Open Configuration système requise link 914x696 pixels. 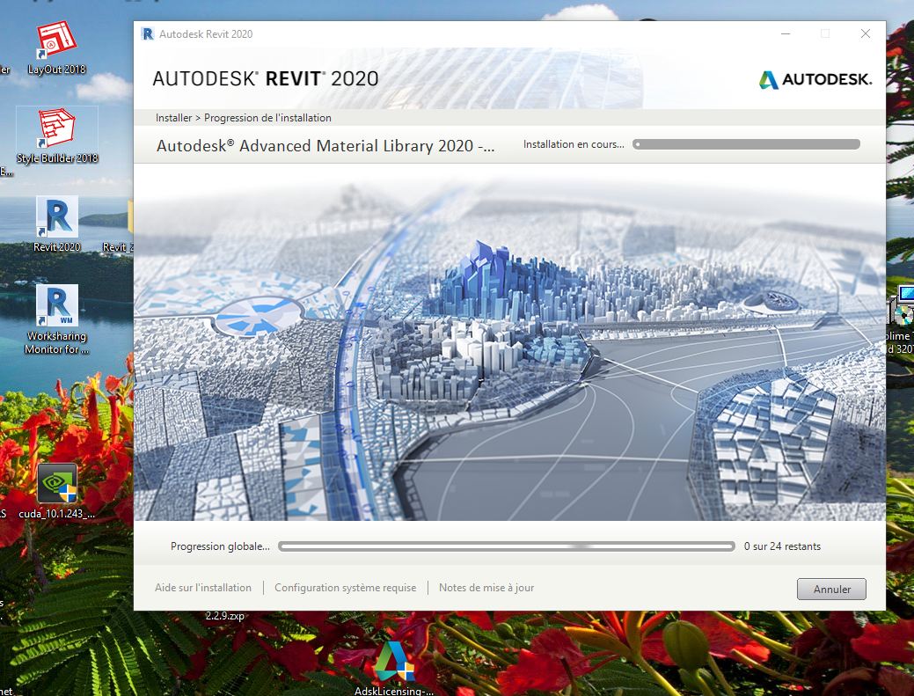345,588
